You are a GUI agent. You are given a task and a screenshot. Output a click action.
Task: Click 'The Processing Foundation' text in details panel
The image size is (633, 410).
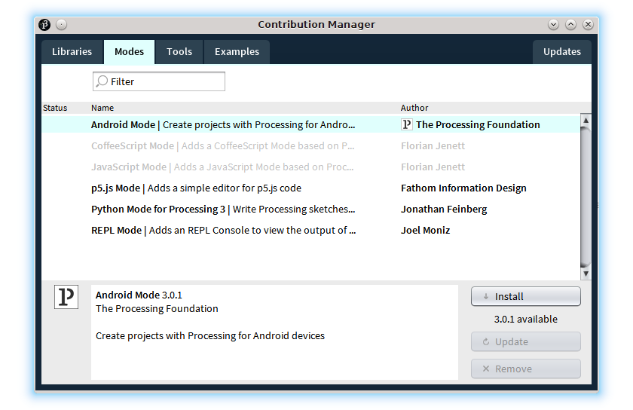(x=157, y=308)
